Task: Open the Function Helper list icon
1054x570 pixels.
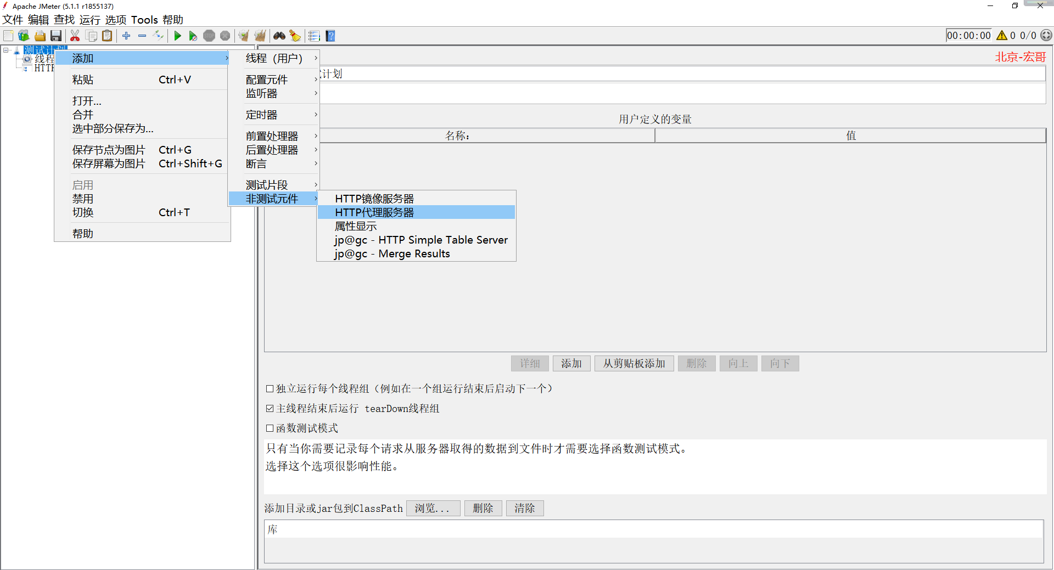Action: (x=314, y=36)
